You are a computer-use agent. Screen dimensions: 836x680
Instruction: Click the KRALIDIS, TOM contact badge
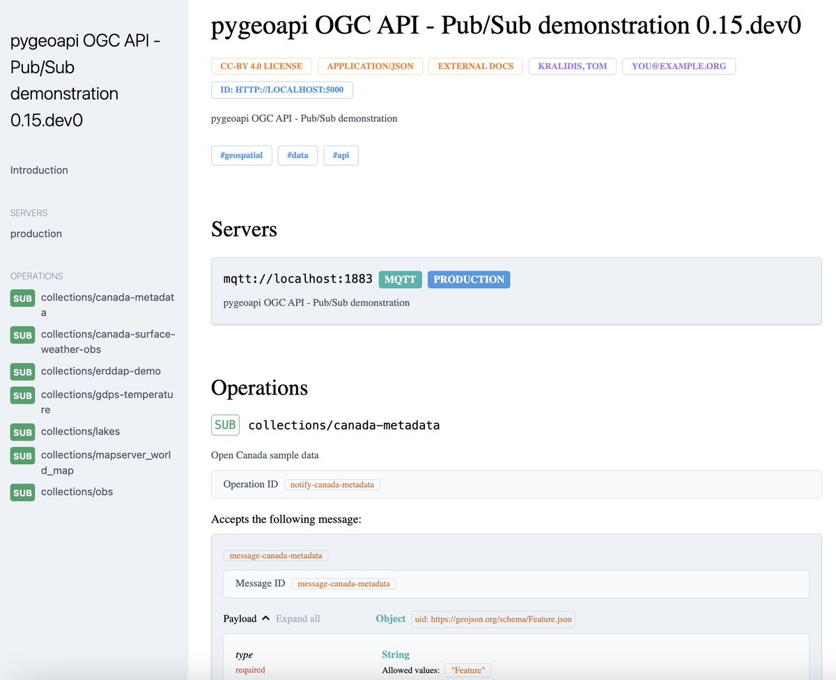573,66
